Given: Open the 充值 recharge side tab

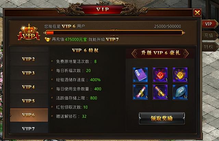Looking at the screenshot, I should (x=210, y=35).
